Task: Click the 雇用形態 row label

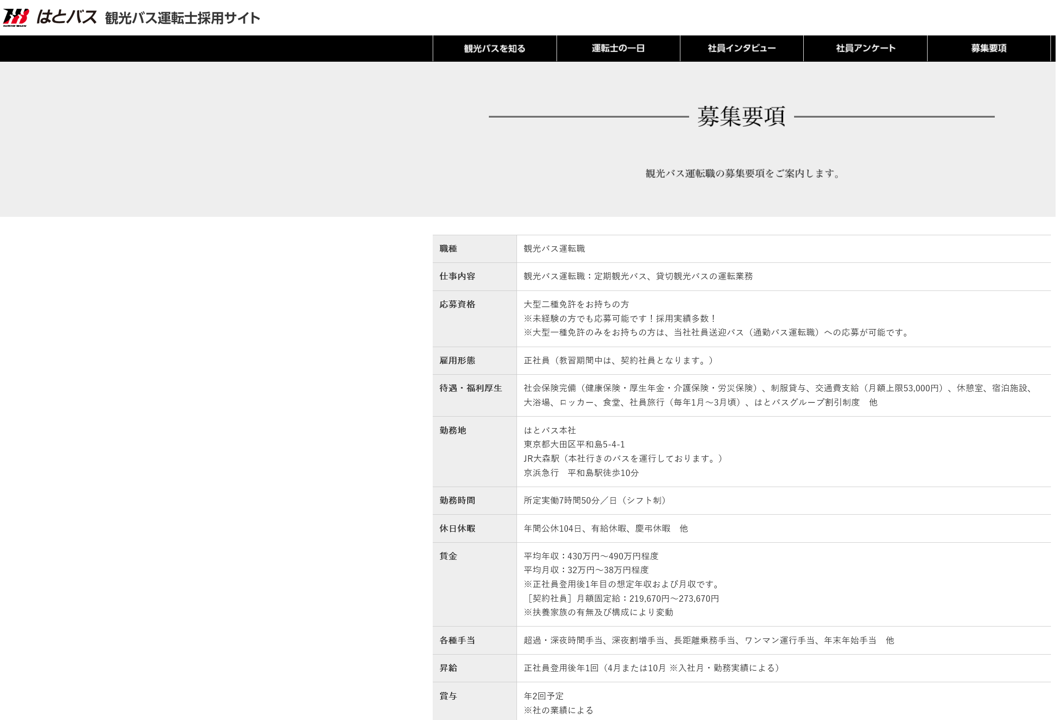Action: [x=457, y=360]
